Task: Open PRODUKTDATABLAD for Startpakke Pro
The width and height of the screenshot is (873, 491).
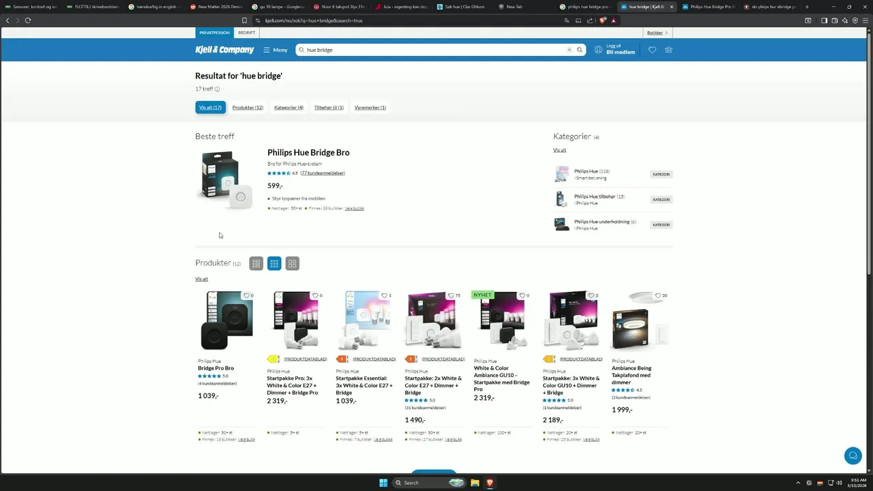Action: (x=306, y=359)
